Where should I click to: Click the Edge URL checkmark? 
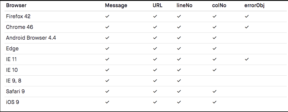click(x=155, y=49)
